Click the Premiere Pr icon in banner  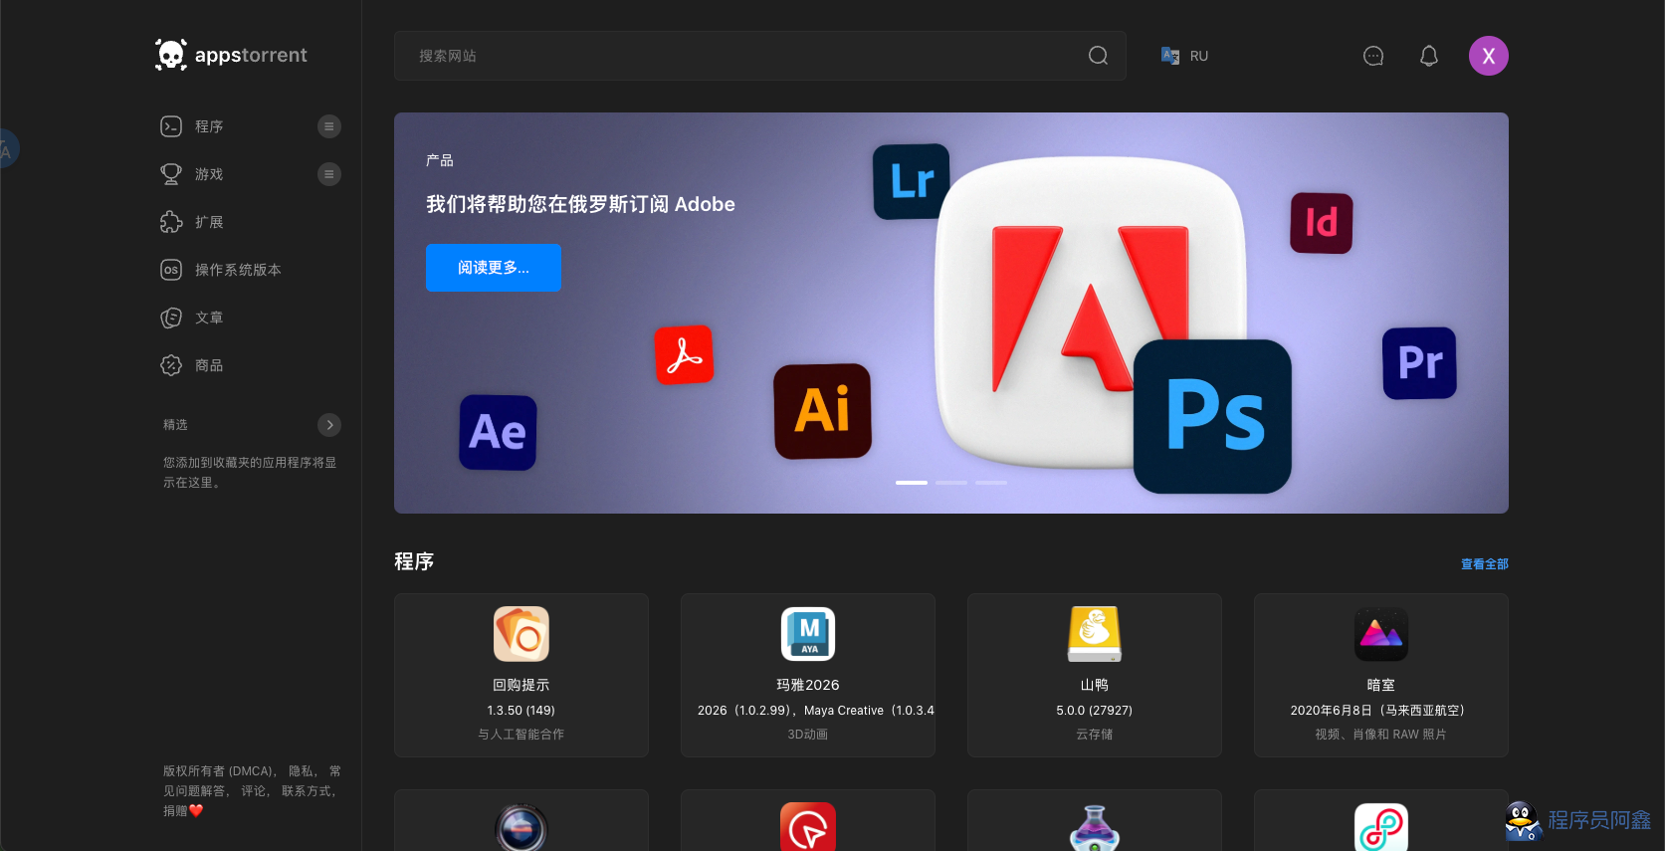tap(1420, 363)
